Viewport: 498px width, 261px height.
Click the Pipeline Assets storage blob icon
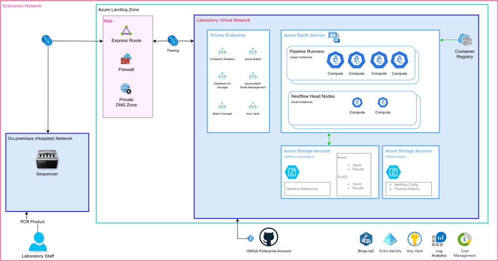point(393,172)
